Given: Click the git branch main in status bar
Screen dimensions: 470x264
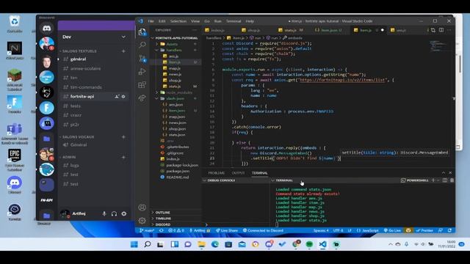Looking at the screenshot, I should 147,230.
